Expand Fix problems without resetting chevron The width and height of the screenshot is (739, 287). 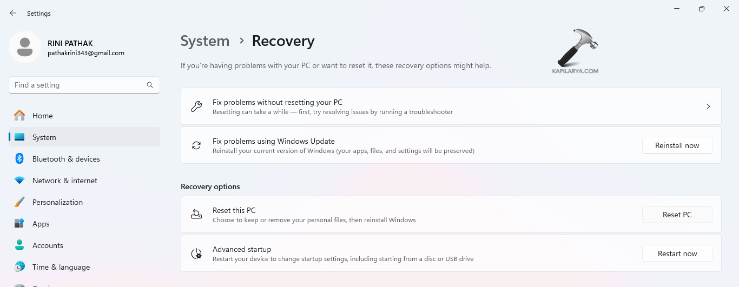pyautogui.click(x=708, y=106)
